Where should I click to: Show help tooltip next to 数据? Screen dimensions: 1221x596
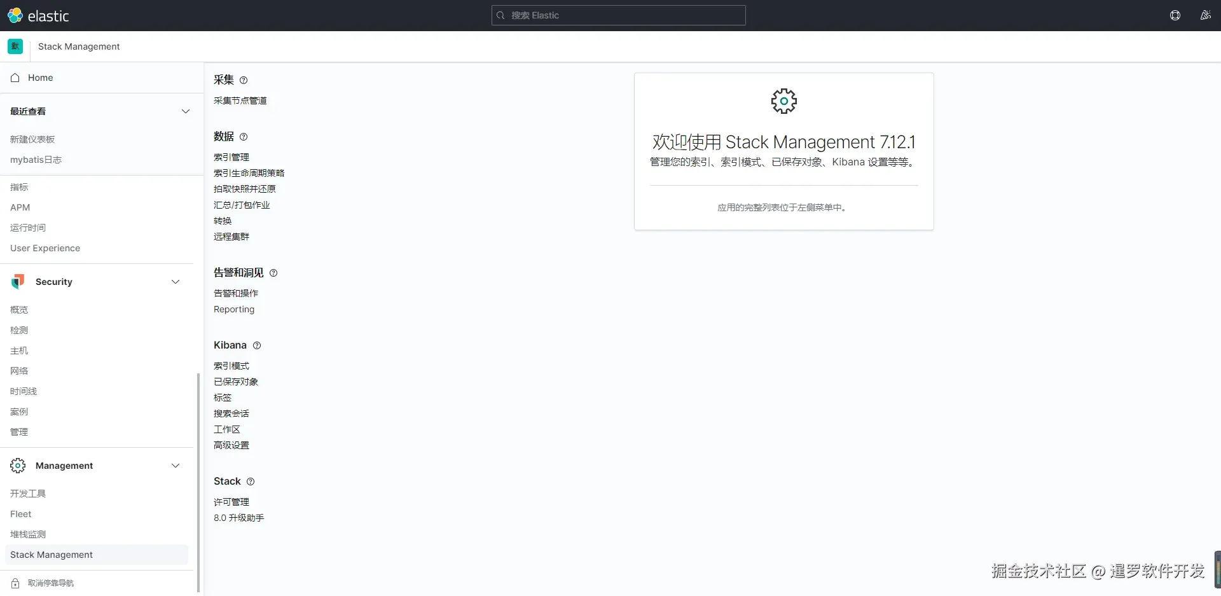pyautogui.click(x=244, y=137)
